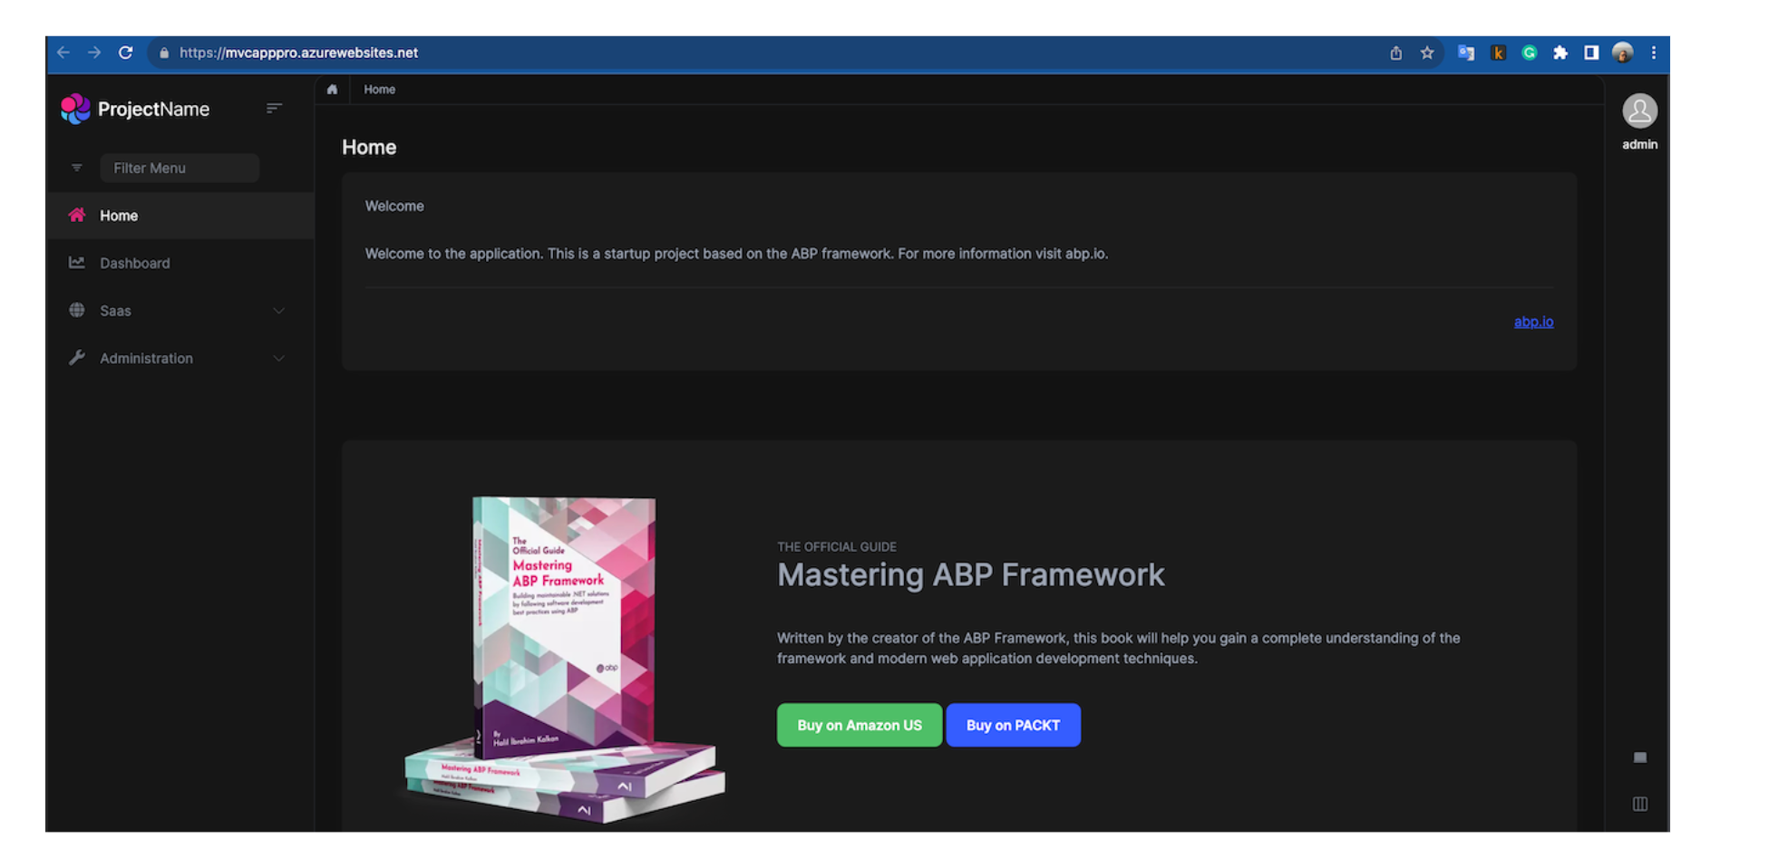Open the browser extensions puzzle icon
1788x868 pixels.
1560,53
